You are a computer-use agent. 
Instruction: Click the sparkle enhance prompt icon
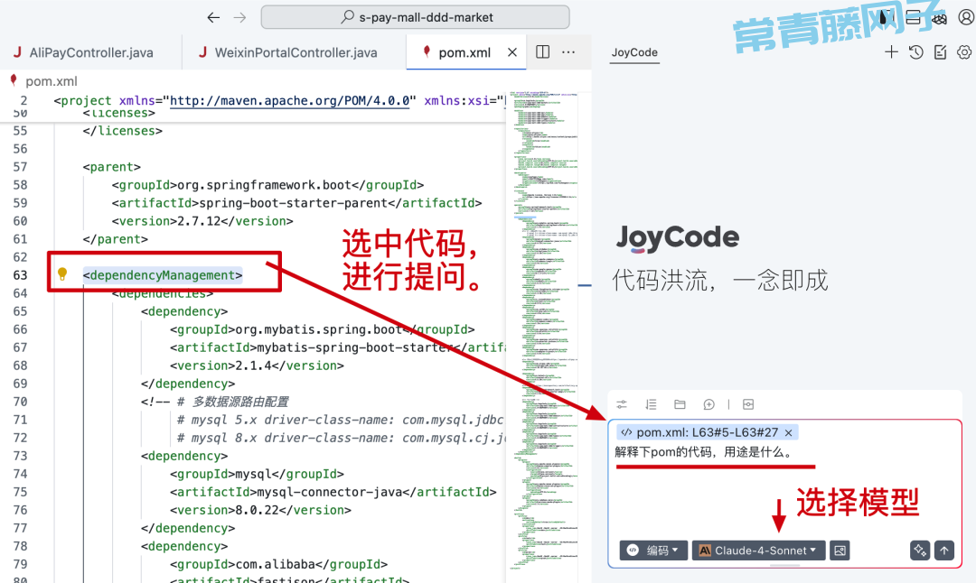coord(920,551)
